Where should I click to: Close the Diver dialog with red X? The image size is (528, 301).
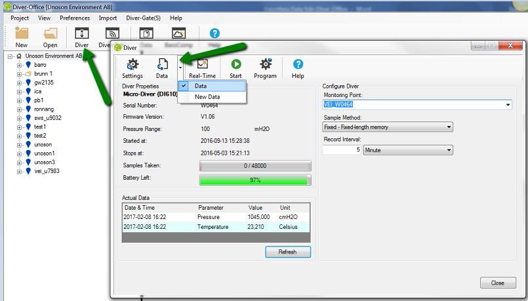510,45
